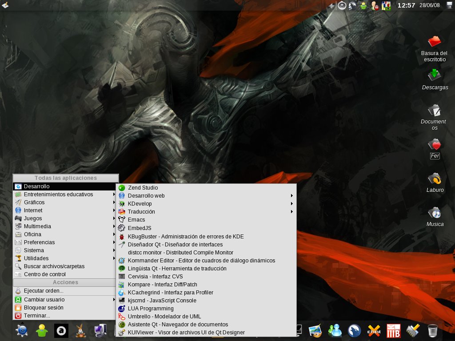Screen dimensions: 455x341
Task: Click the blue wolf globe dock icon
Action: pyautogui.click(x=354, y=330)
